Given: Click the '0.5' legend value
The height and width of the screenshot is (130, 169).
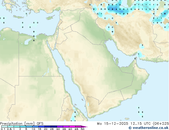Looking at the screenshot, I should click(x=9, y=129).
